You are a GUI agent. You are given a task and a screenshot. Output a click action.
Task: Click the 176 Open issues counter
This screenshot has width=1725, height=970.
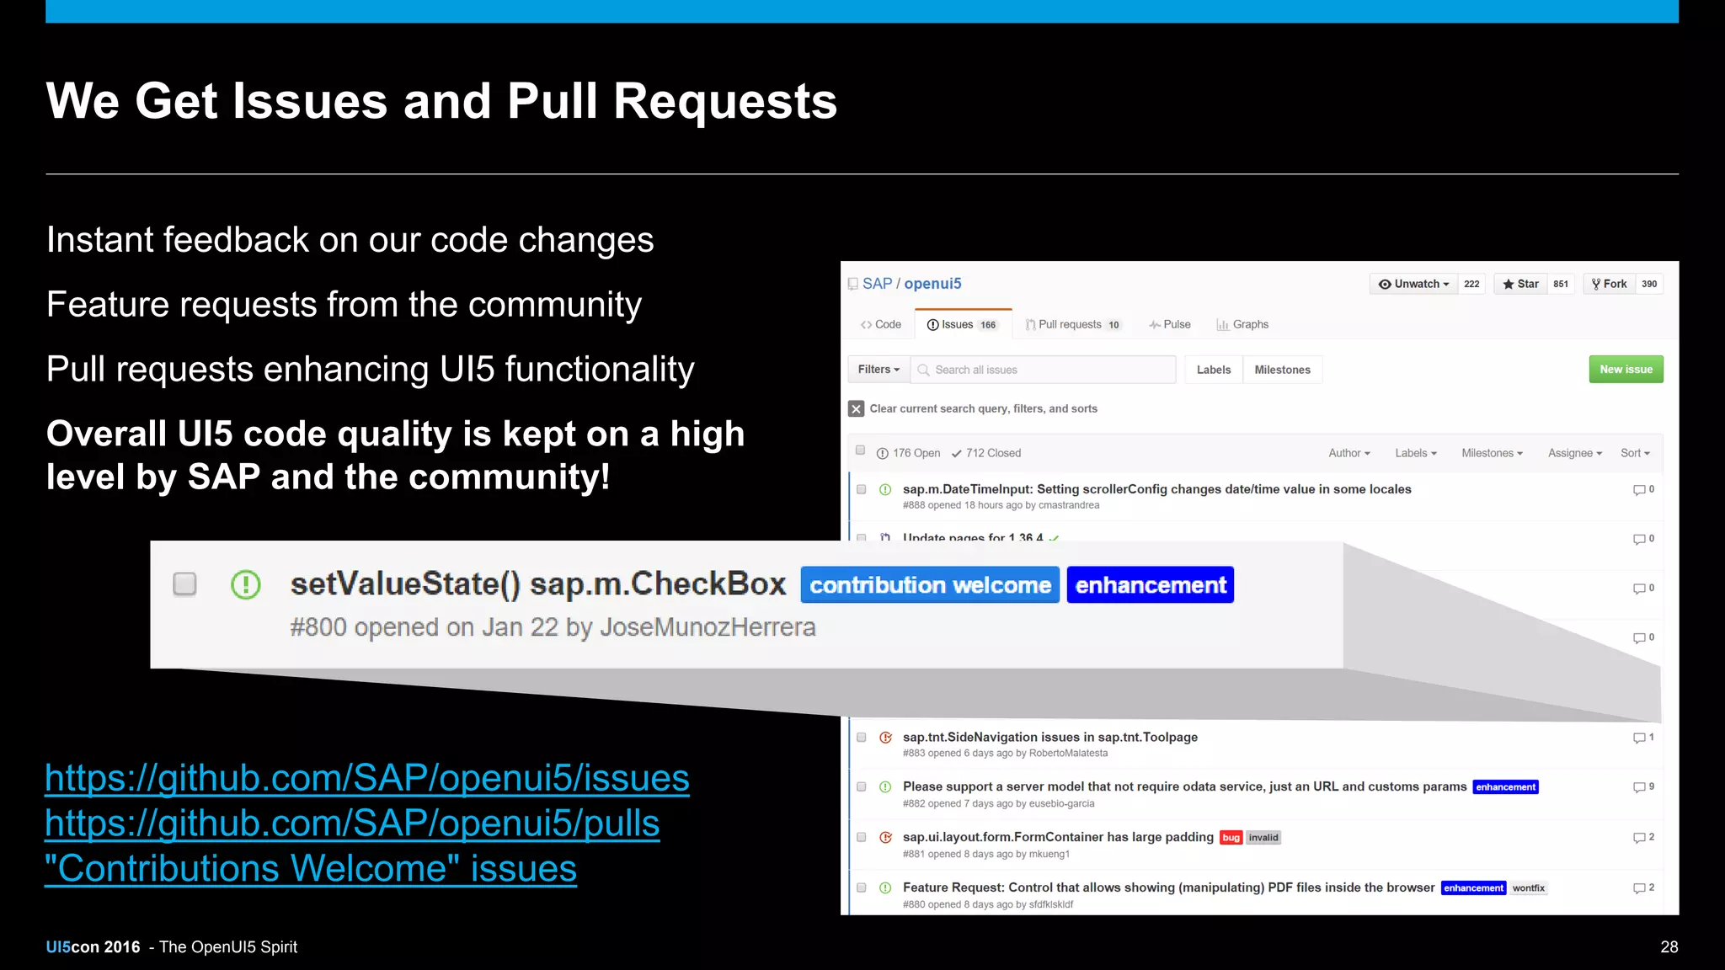(x=908, y=453)
